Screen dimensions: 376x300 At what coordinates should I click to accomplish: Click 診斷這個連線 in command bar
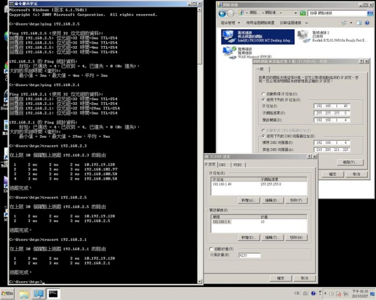coord(291,23)
